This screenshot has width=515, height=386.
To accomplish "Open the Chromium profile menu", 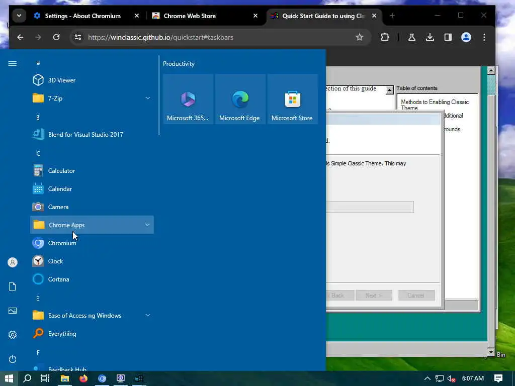I will click(466, 37).
